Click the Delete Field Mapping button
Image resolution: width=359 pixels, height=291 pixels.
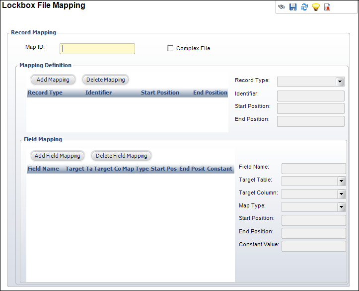(121, 156)
